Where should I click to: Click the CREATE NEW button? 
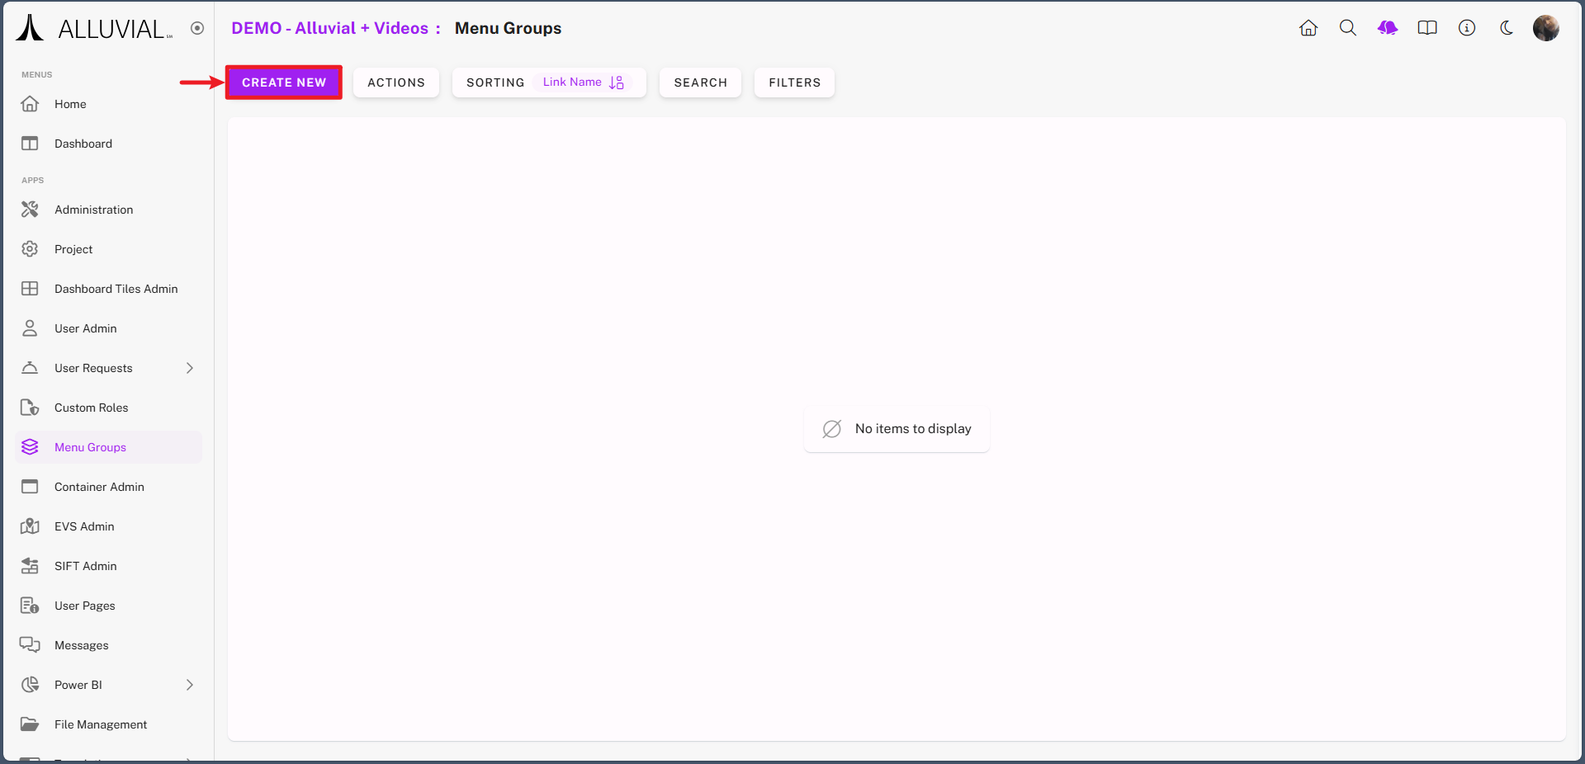(284, 83)
